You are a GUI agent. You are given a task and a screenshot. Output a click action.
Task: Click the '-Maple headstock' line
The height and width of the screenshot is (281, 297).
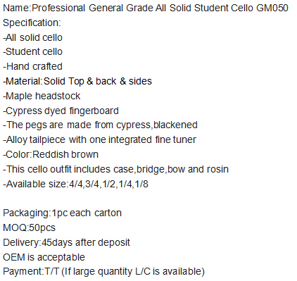[x=42, y=96]
